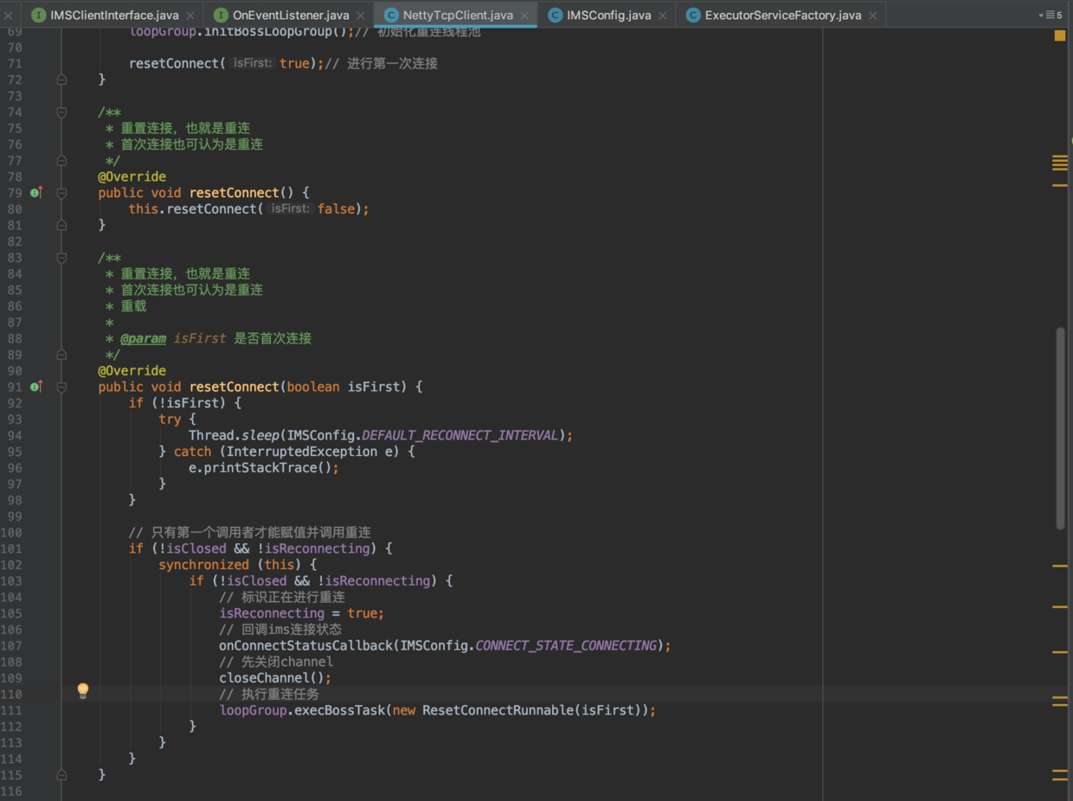Close the NettyTcpClient.java tab
Image resolution: width=1073 pixels, height=801 pixels.
[524, 15]
